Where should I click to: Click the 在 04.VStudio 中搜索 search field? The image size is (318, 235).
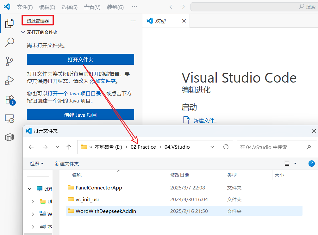tap(277, 147)
